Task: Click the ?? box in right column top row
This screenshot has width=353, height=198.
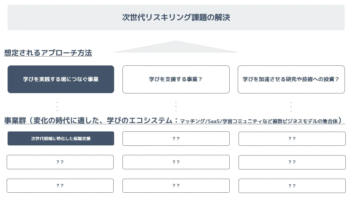Action: coord(292,138)
